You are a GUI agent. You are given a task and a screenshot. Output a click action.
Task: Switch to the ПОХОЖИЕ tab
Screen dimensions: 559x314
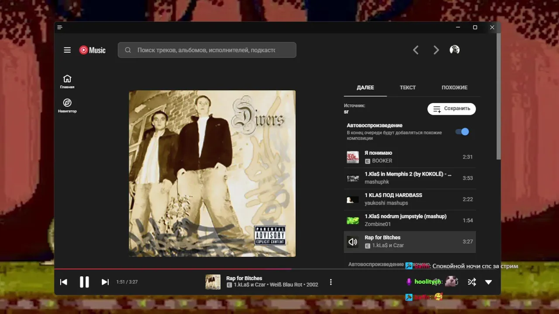tap(454, 88)
